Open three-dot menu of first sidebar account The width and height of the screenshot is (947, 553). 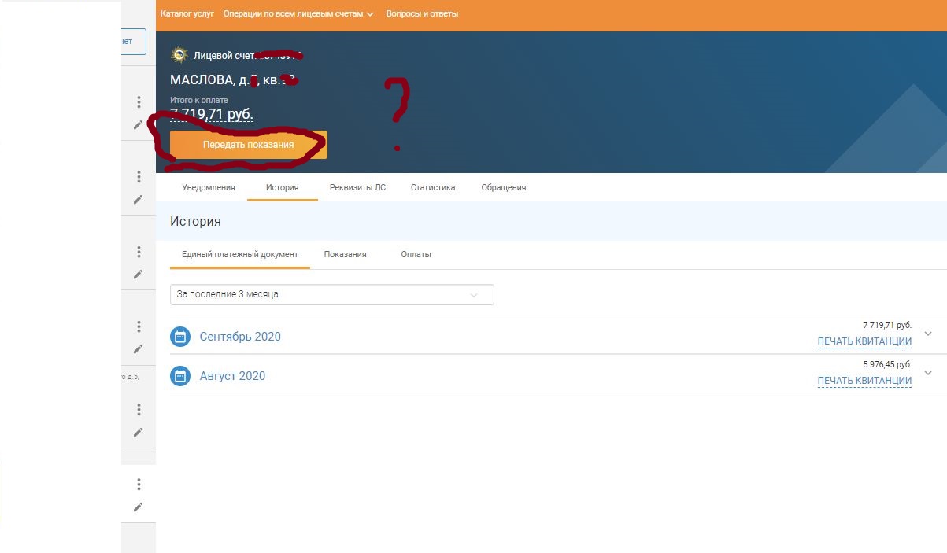tap(139, 102)
